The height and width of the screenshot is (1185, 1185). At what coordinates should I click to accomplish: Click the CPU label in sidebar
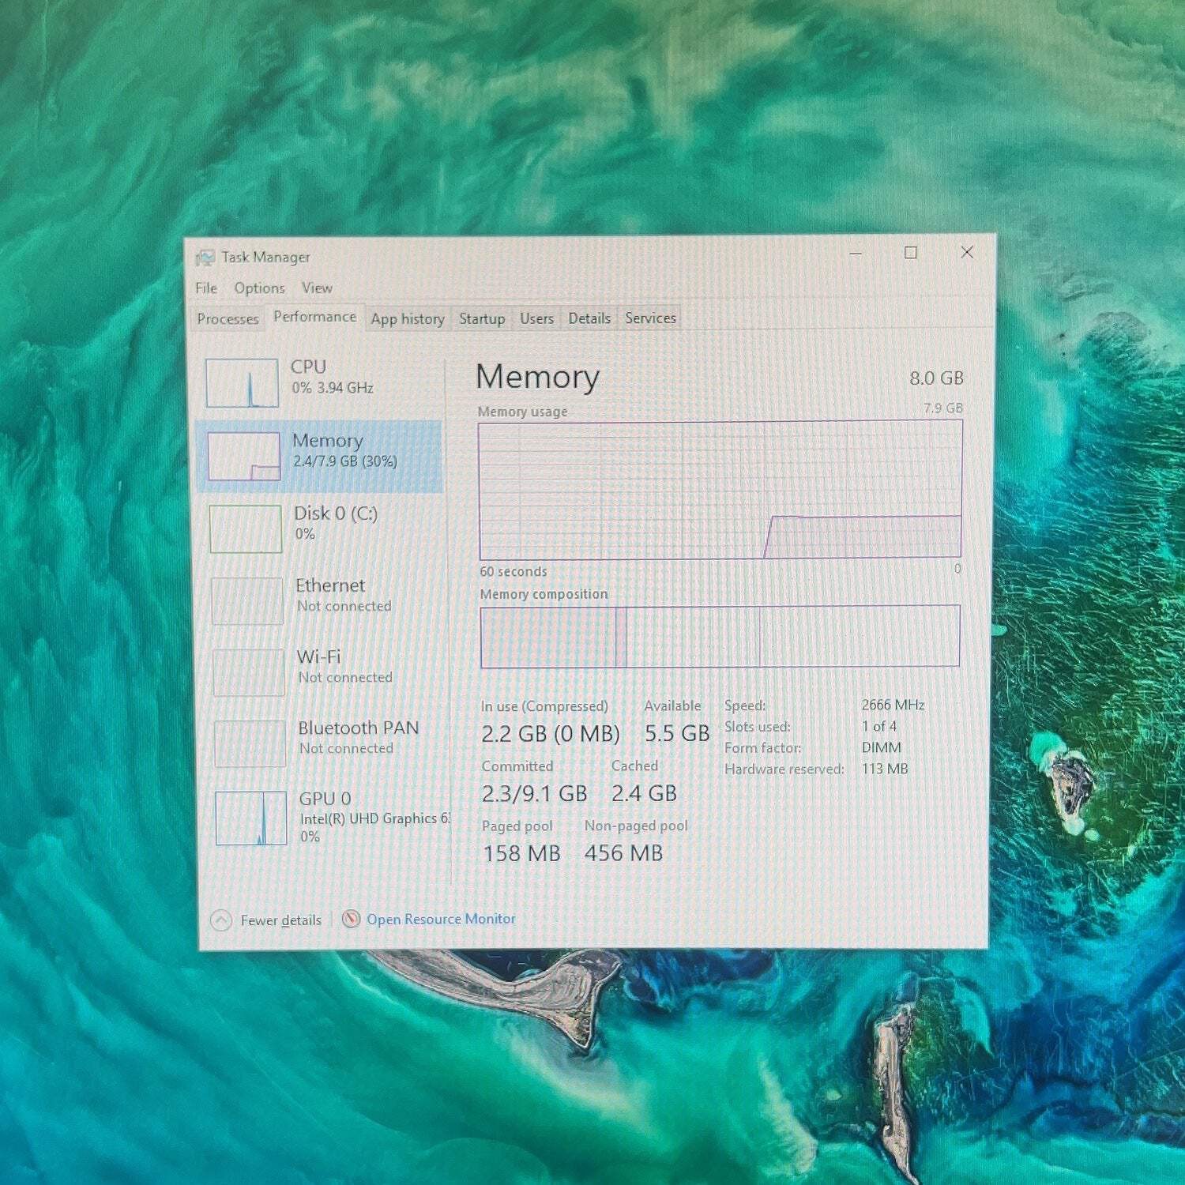click(308, 367)
